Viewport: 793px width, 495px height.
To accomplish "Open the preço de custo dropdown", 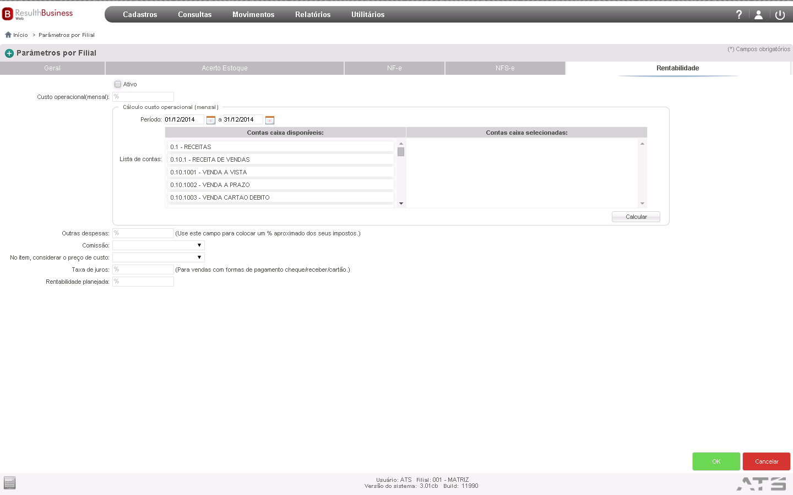I will coord(159,257).
